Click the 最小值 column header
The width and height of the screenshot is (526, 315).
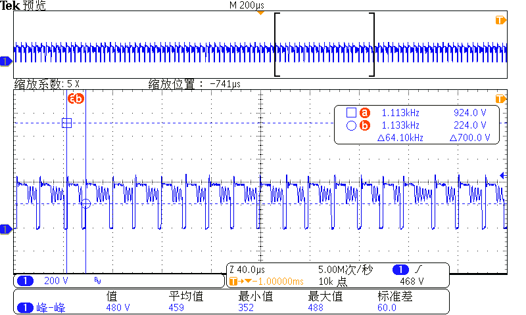[x=256, y=296]
